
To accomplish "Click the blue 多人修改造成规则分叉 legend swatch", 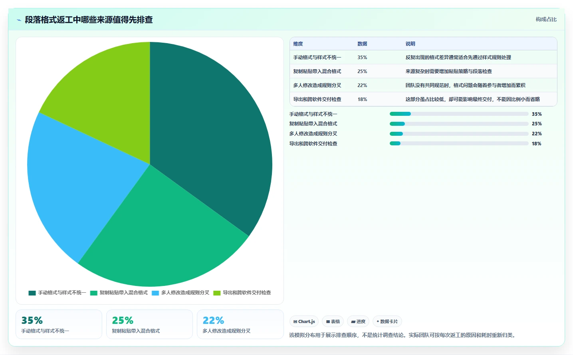I will (x=155, y=293).
